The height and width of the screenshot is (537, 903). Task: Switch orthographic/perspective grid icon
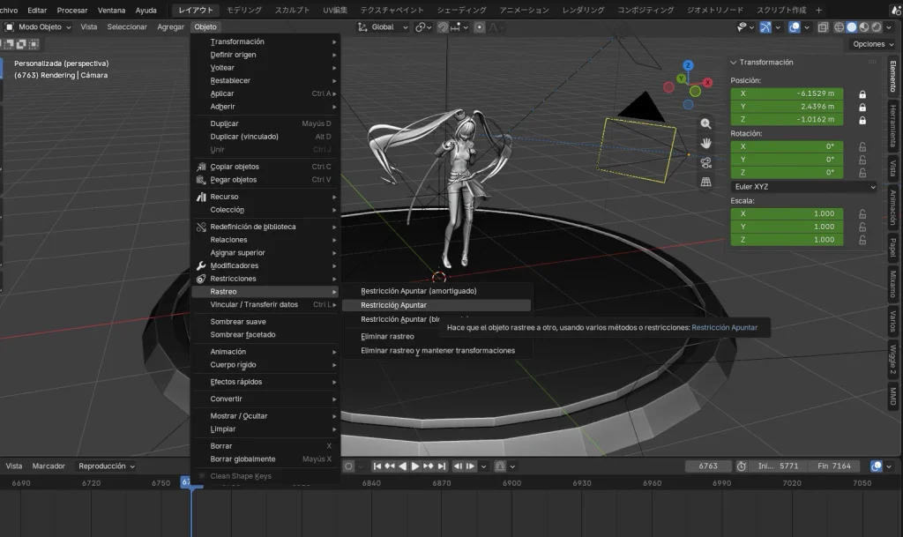pos(705,182)
